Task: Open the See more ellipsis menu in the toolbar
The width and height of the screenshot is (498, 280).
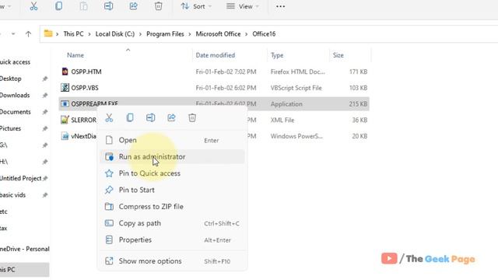Action: coord(280,6)
